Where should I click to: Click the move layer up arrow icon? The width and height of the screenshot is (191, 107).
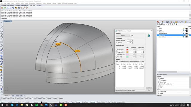(x=164, y=24)
